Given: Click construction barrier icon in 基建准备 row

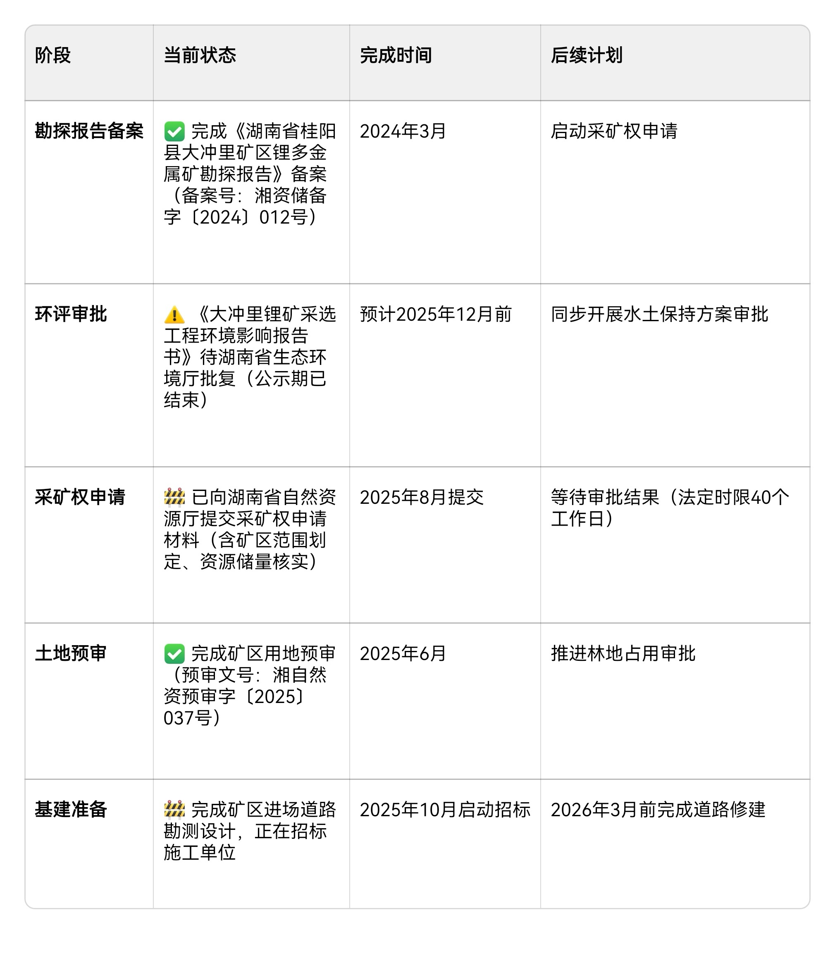Looking at the screenshot, I should [x=174, y=810].
